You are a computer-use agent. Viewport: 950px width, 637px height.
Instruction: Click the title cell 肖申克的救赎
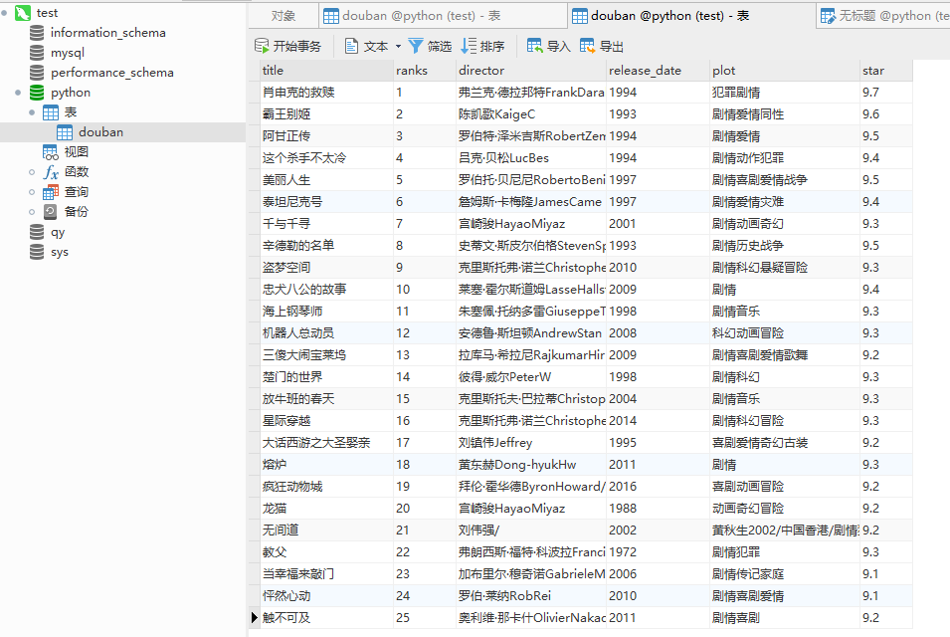coord(298,93)
